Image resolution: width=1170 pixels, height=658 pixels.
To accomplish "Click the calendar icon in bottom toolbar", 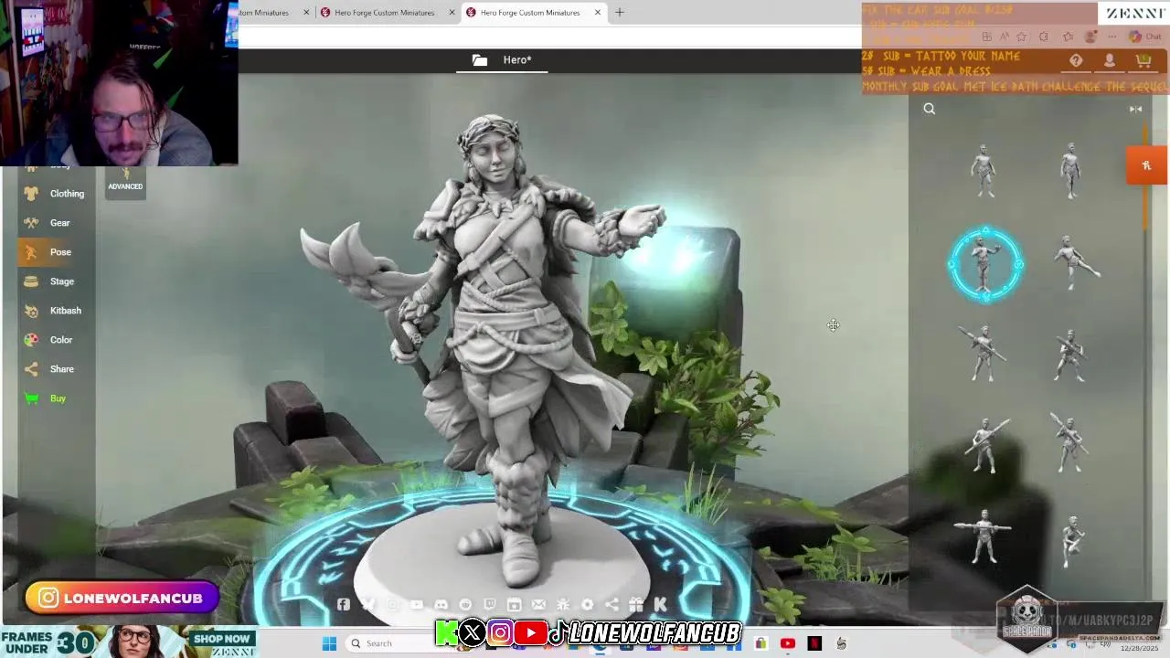I will pos(515,605).
